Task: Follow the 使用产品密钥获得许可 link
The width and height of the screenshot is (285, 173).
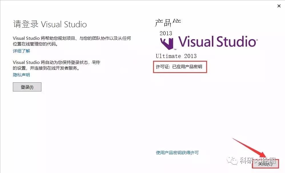Action: [x=177, y=153]
